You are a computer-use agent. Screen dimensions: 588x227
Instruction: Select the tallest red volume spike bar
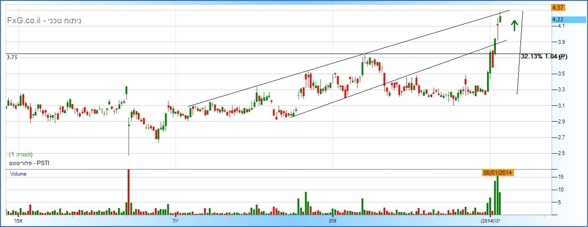(129, 191)
